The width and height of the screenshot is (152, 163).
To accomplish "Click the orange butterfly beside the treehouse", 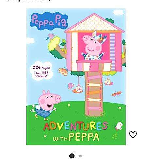I will tap(63, 71).
